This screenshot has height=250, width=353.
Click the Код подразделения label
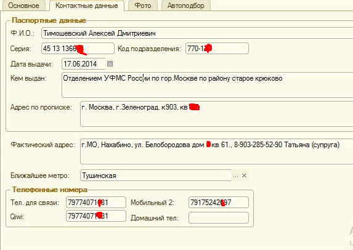pyautogui.click(x=149, y=49)
